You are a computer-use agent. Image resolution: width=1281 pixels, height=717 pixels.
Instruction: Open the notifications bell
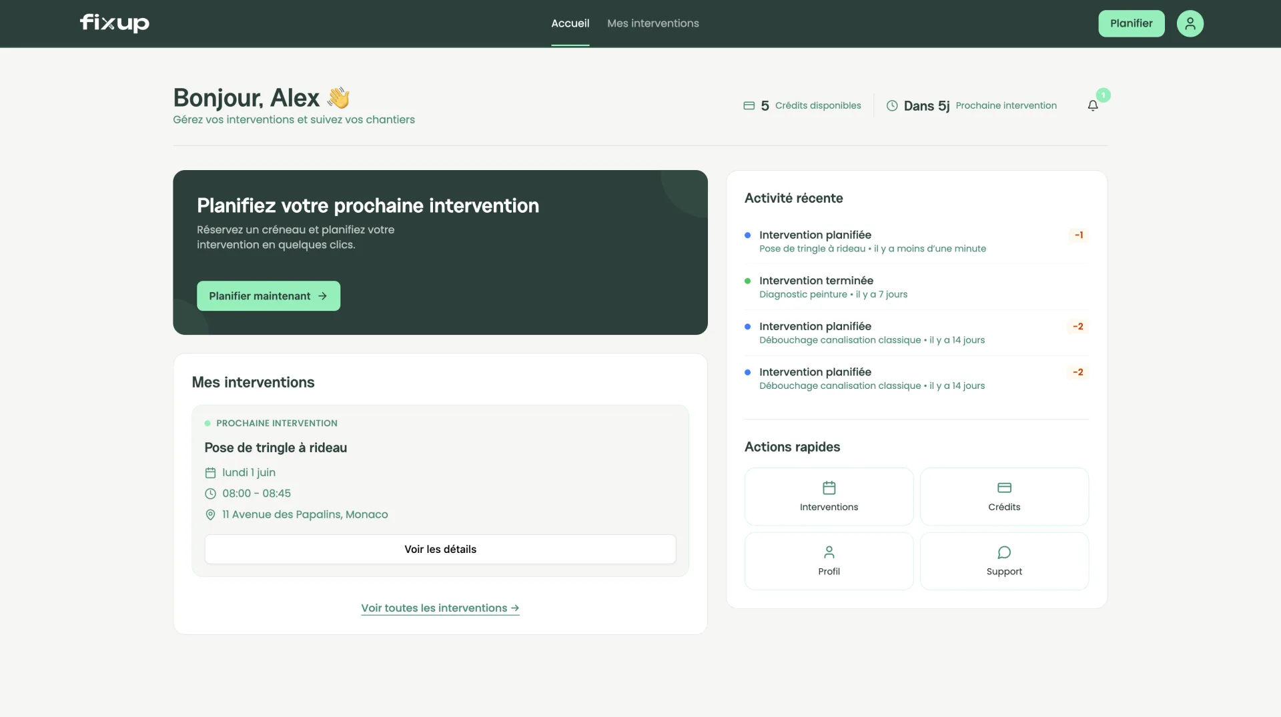1093,105
